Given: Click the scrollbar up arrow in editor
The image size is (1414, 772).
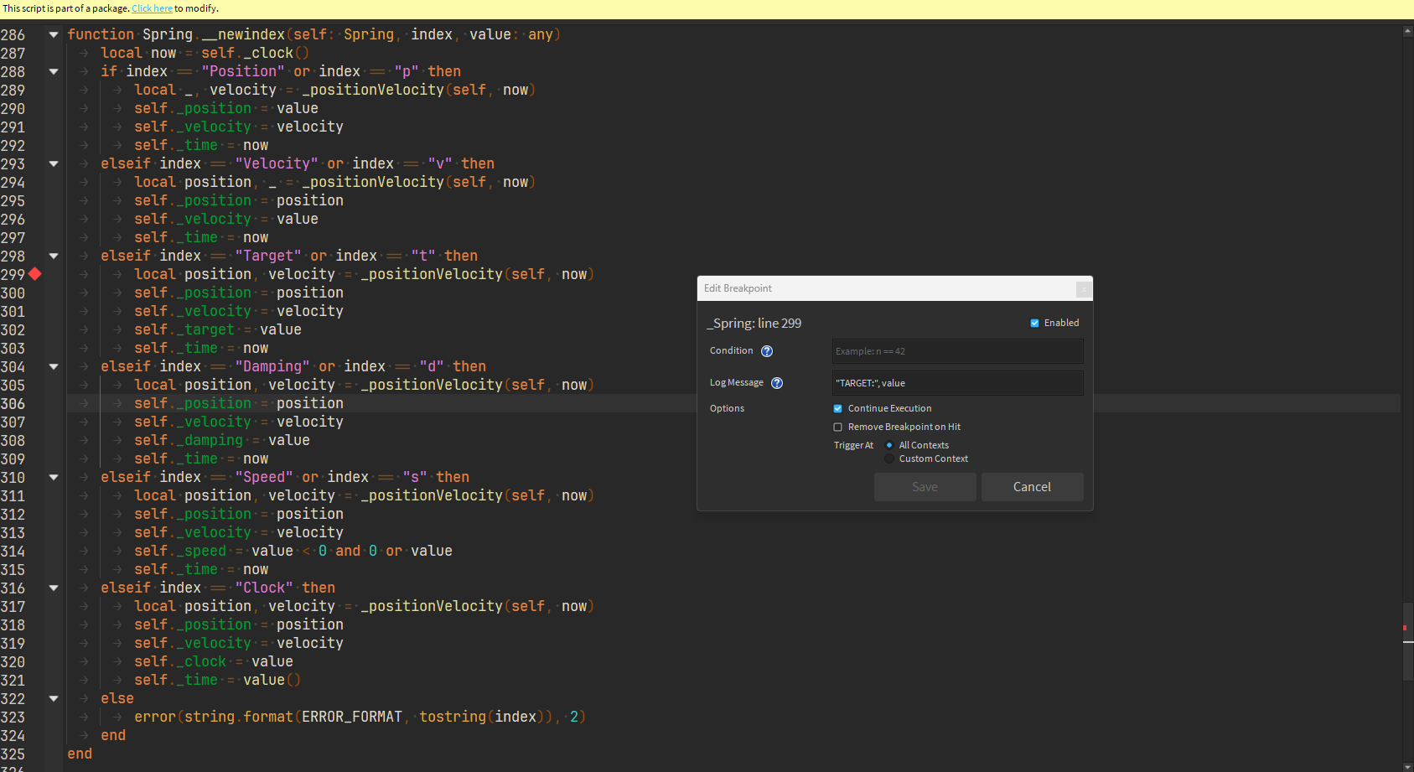Looking at the screenshot, I should [1407, 32].
